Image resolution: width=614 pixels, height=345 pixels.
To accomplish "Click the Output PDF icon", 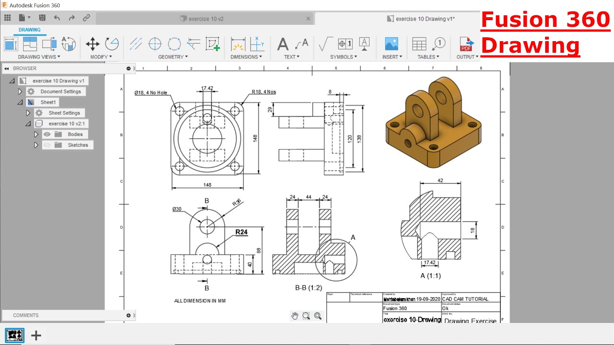I will coord(466,44).
